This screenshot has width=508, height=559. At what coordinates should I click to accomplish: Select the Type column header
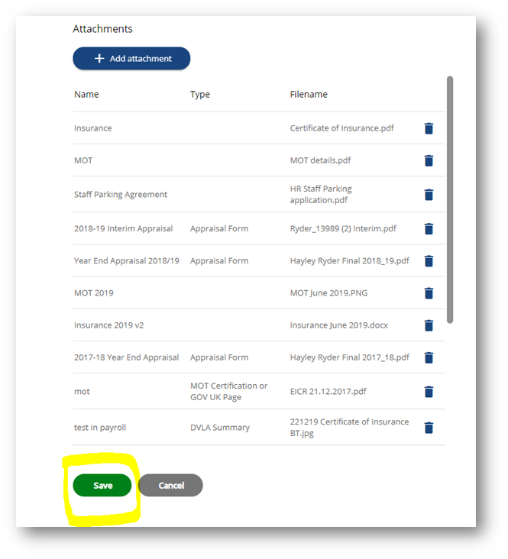(x=200, y=95)
